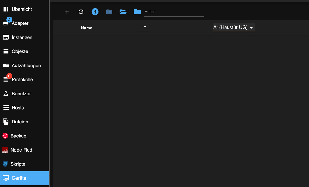Screen dimensions: 309x187
Task: Select the Geräte sidebar item
Action: 24,178
